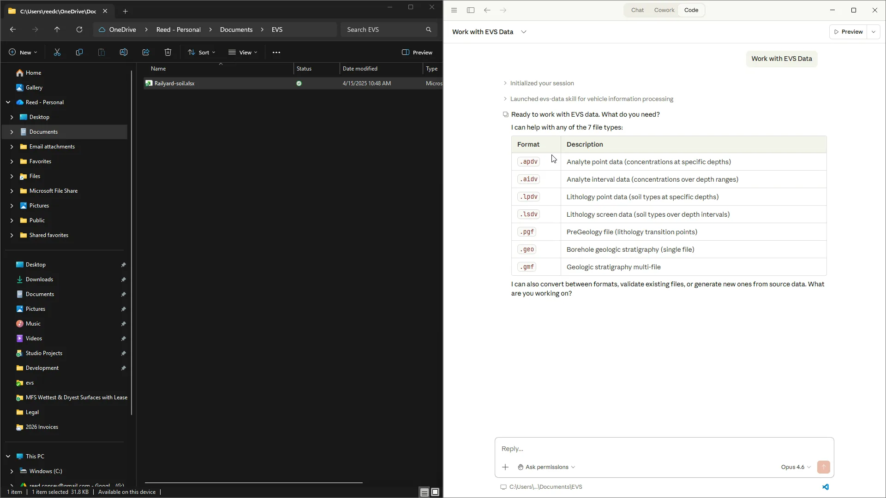Click the Share icon in Explorer toolbar
886x498 pixels.
coord(146,53)
